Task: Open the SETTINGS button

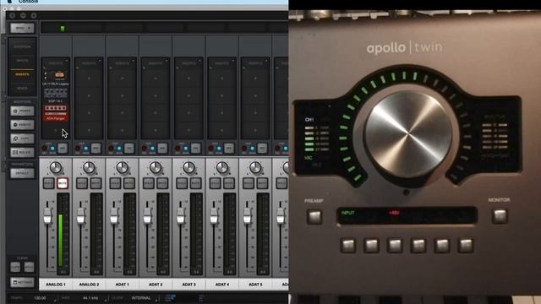Action: [x=22, y=282]
